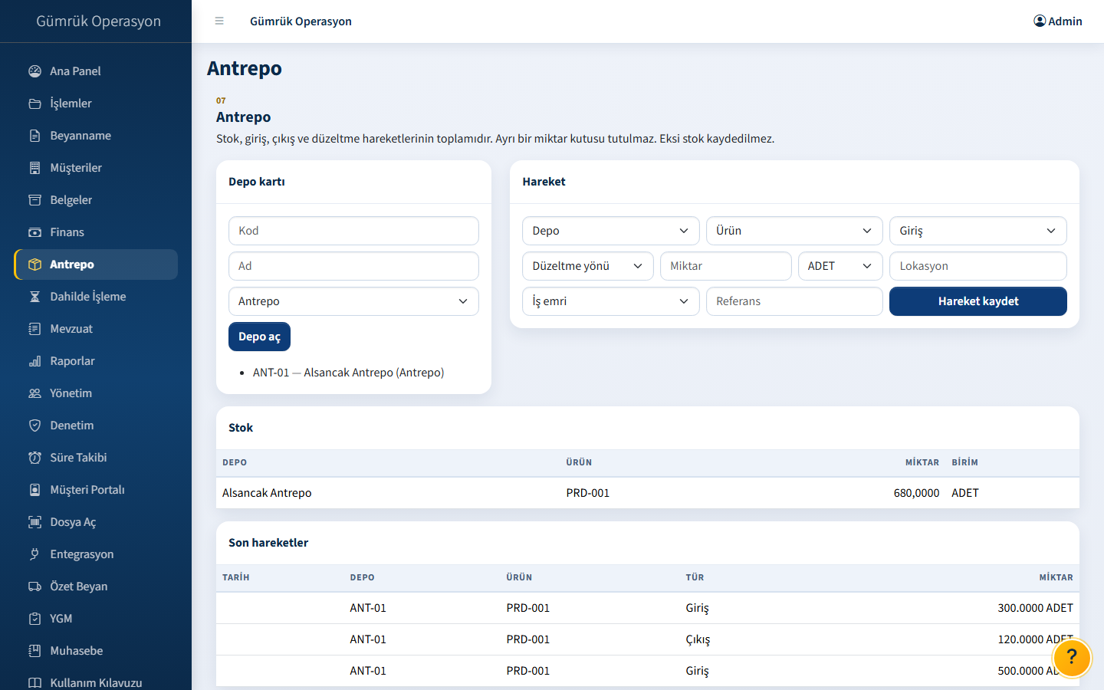This screenshot has width=1104, height=690.
Task: Click the Ad input field
Action: coord(353,266)
